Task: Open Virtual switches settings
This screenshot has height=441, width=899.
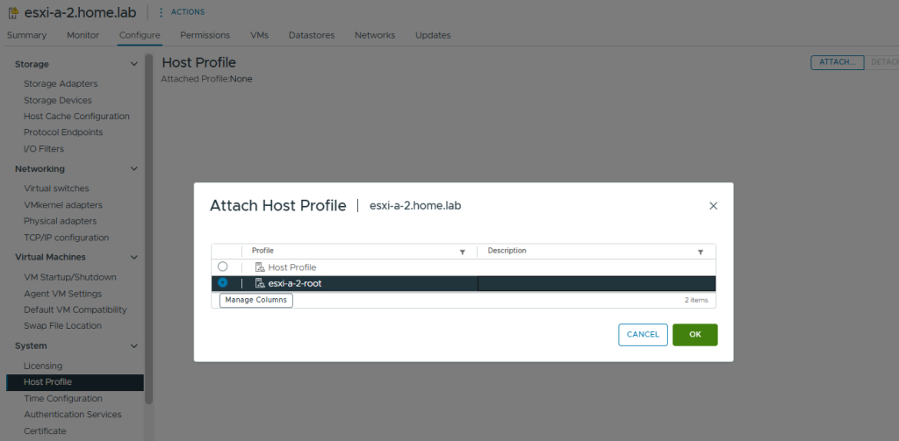Action: tap(56, 188)
